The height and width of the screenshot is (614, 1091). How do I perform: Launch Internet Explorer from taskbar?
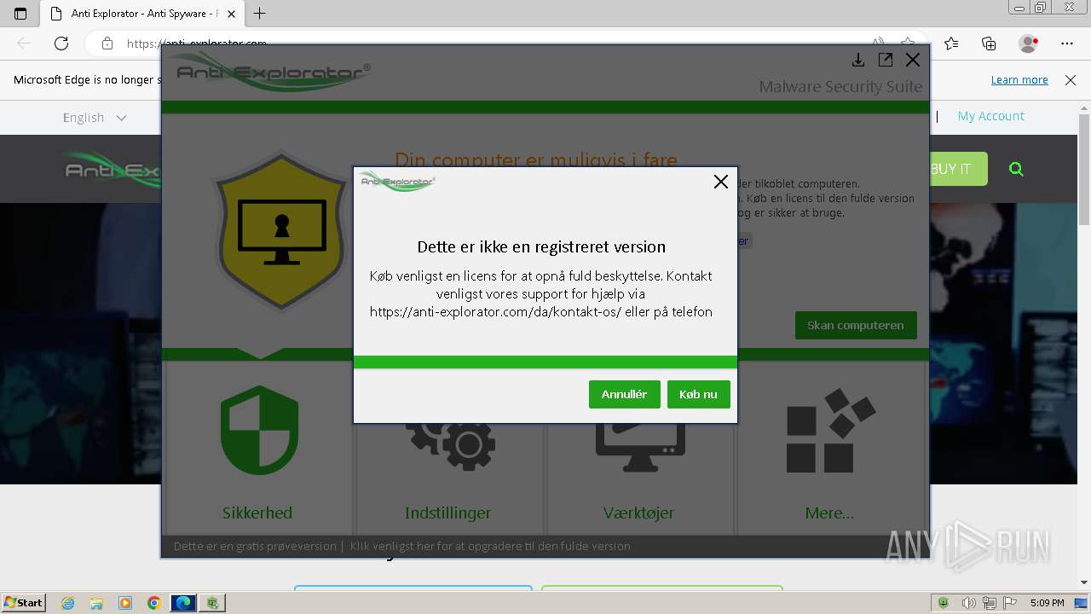point(68,603)
